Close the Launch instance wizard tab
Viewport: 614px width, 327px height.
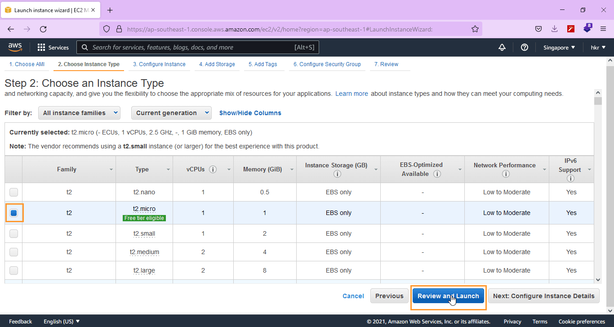(x=93, y=10)
